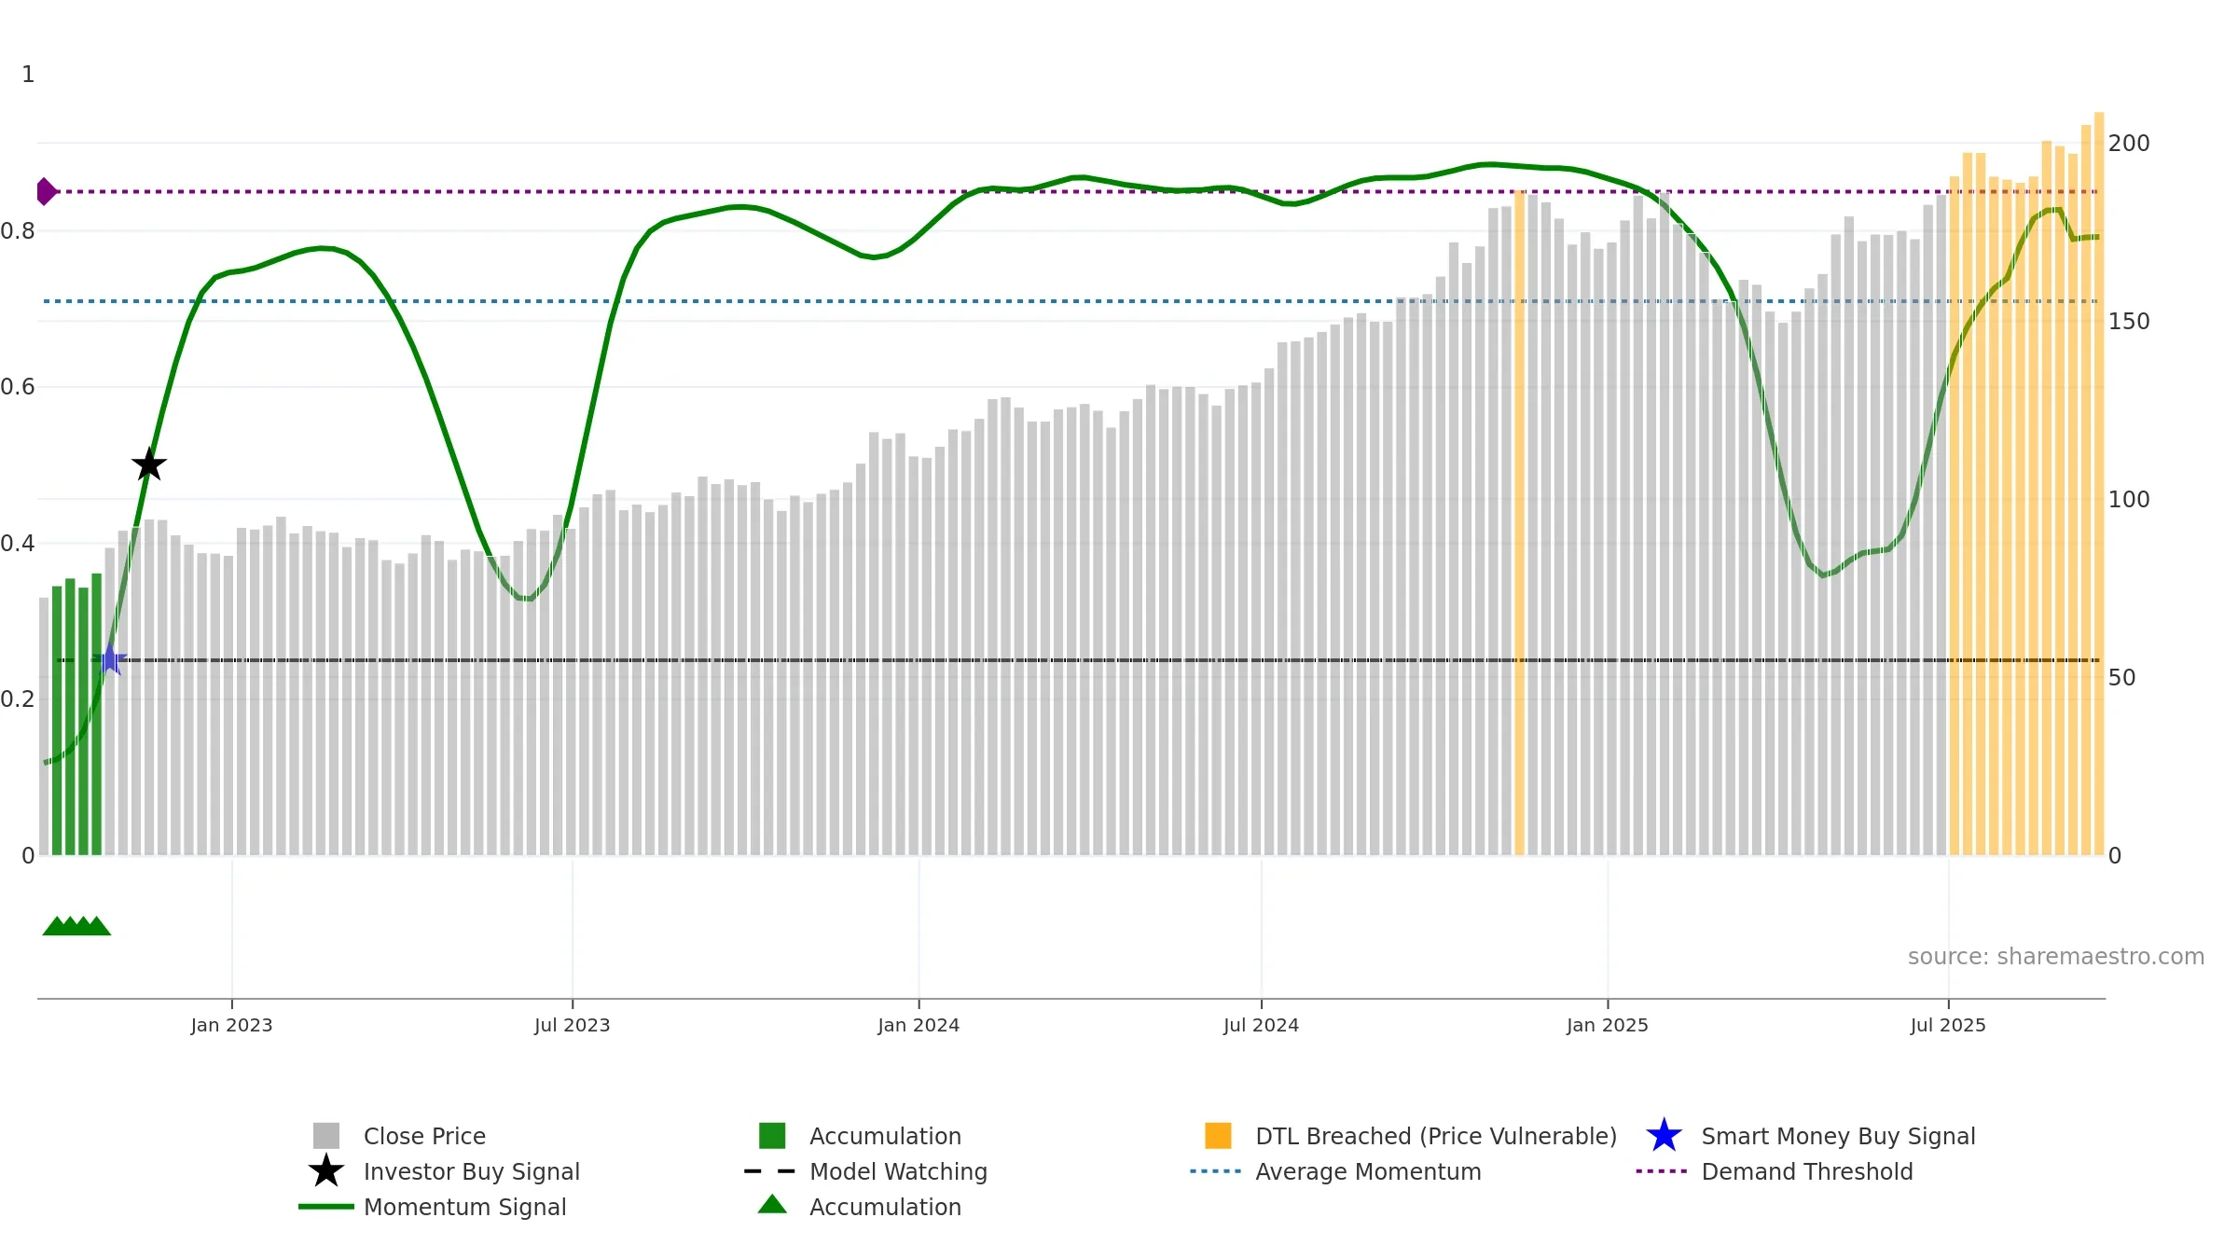Click the green Momentum Signal legend line
The height and width of the screenshot is (1259, 2238).
(326, 1206)
